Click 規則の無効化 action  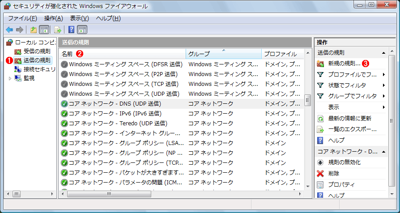pos(344,162)
